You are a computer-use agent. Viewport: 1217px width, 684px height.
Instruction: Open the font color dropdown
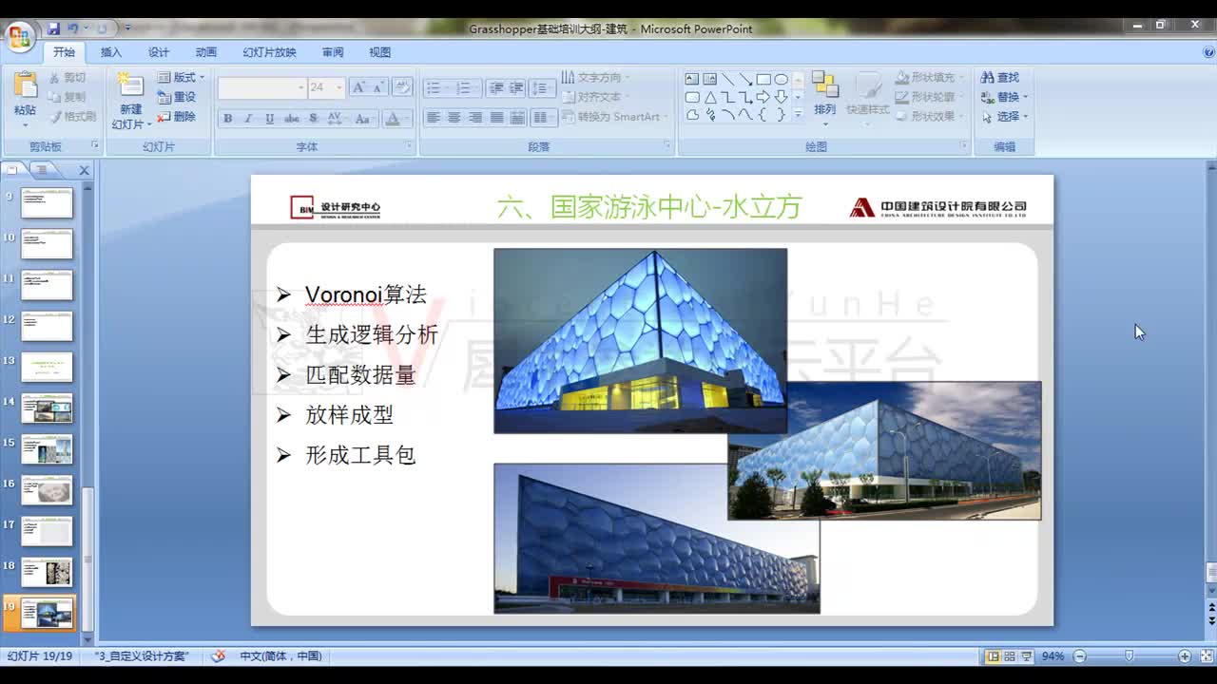pos(409,119)
